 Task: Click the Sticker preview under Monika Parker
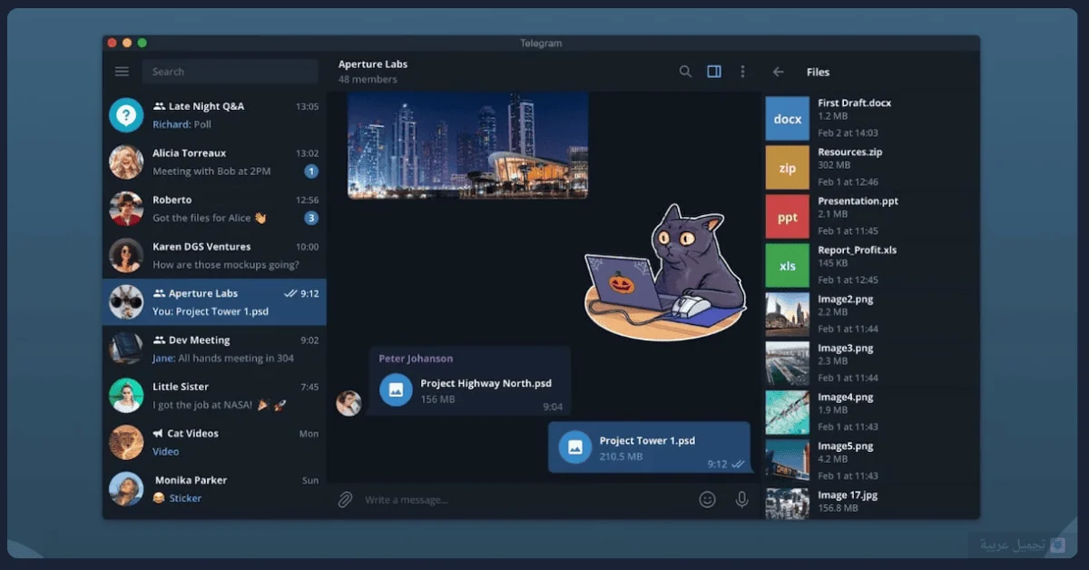tap(185, 498)
